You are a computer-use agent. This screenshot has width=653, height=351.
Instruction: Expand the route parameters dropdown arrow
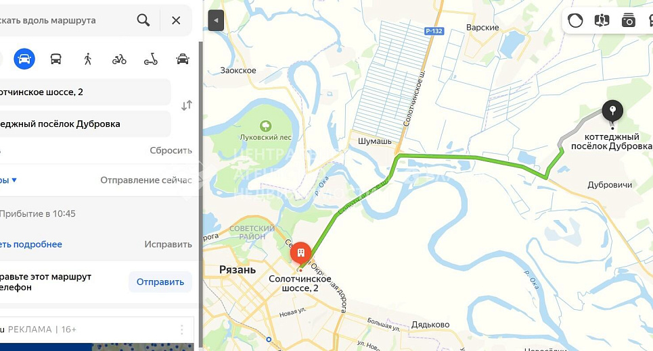pyautogui.click(x=14, y=180)
